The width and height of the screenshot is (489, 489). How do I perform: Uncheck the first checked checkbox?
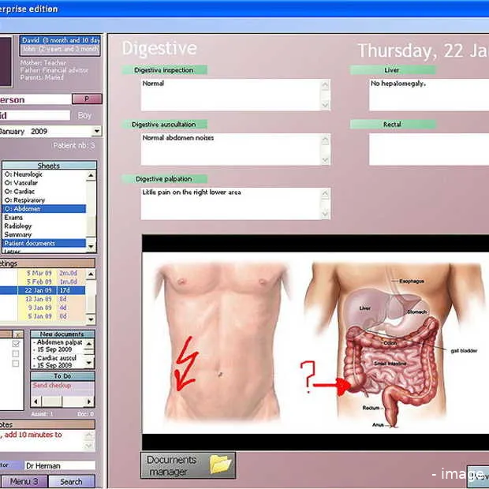tap(17, 344)
